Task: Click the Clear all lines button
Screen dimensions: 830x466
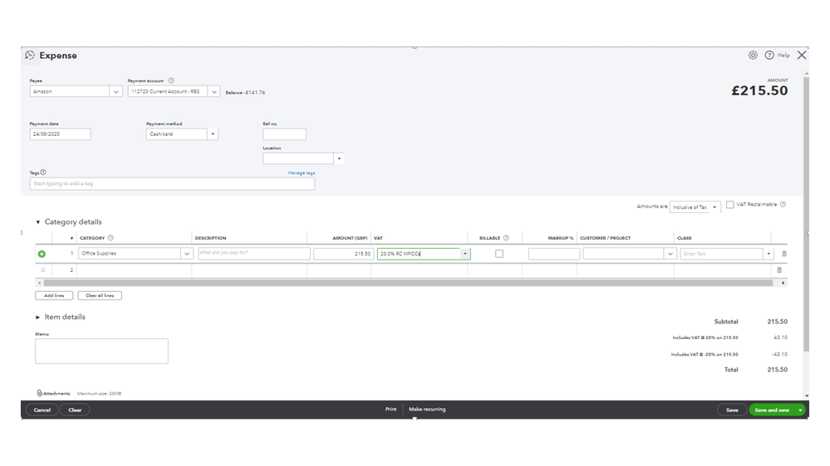Action: (x=100, y=295)
